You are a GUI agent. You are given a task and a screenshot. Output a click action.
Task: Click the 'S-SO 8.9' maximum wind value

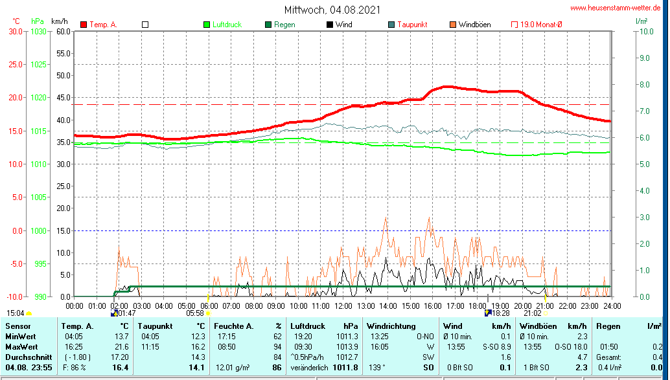click(x=496, y=347)
